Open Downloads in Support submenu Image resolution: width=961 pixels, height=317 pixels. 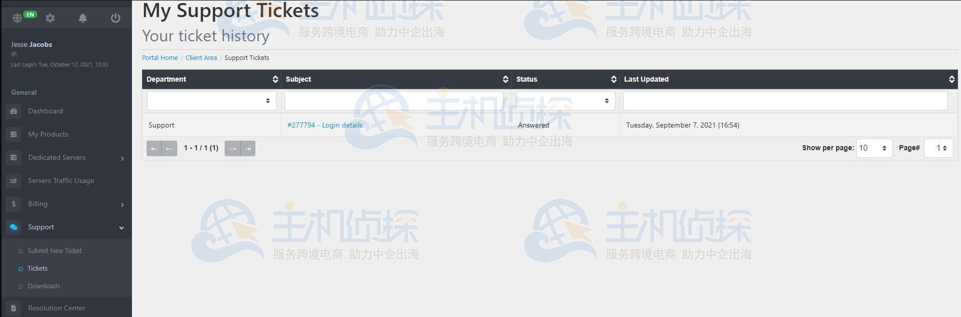click(44, 286)
